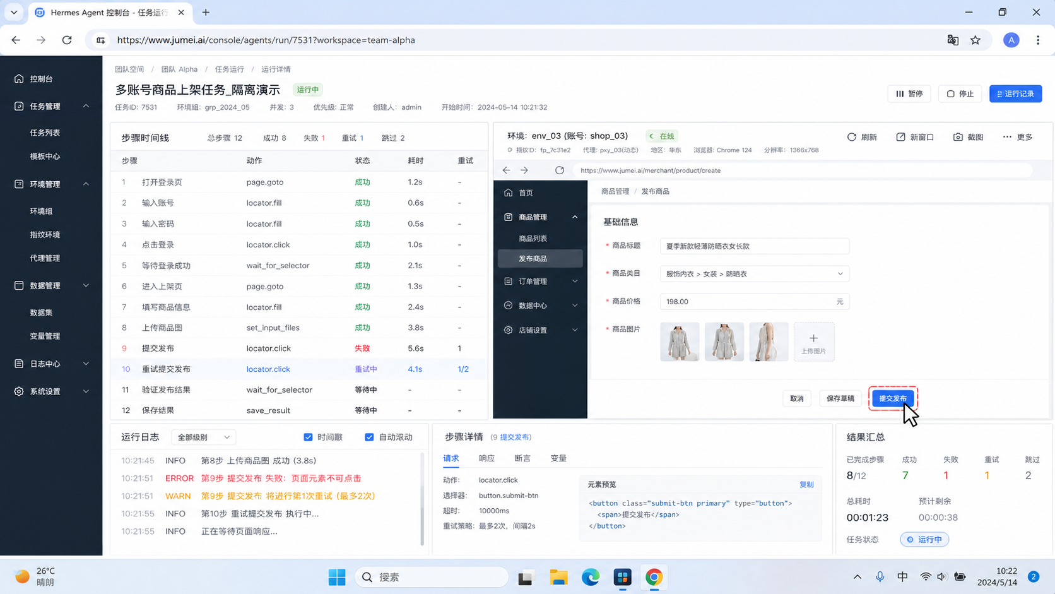
Task: Bookmark this page with the star icon
Action: (975, 40)
